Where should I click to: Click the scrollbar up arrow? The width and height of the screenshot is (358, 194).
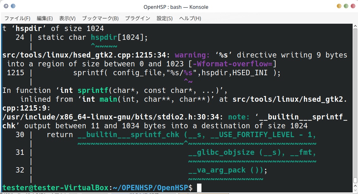[x=355, y=26]
